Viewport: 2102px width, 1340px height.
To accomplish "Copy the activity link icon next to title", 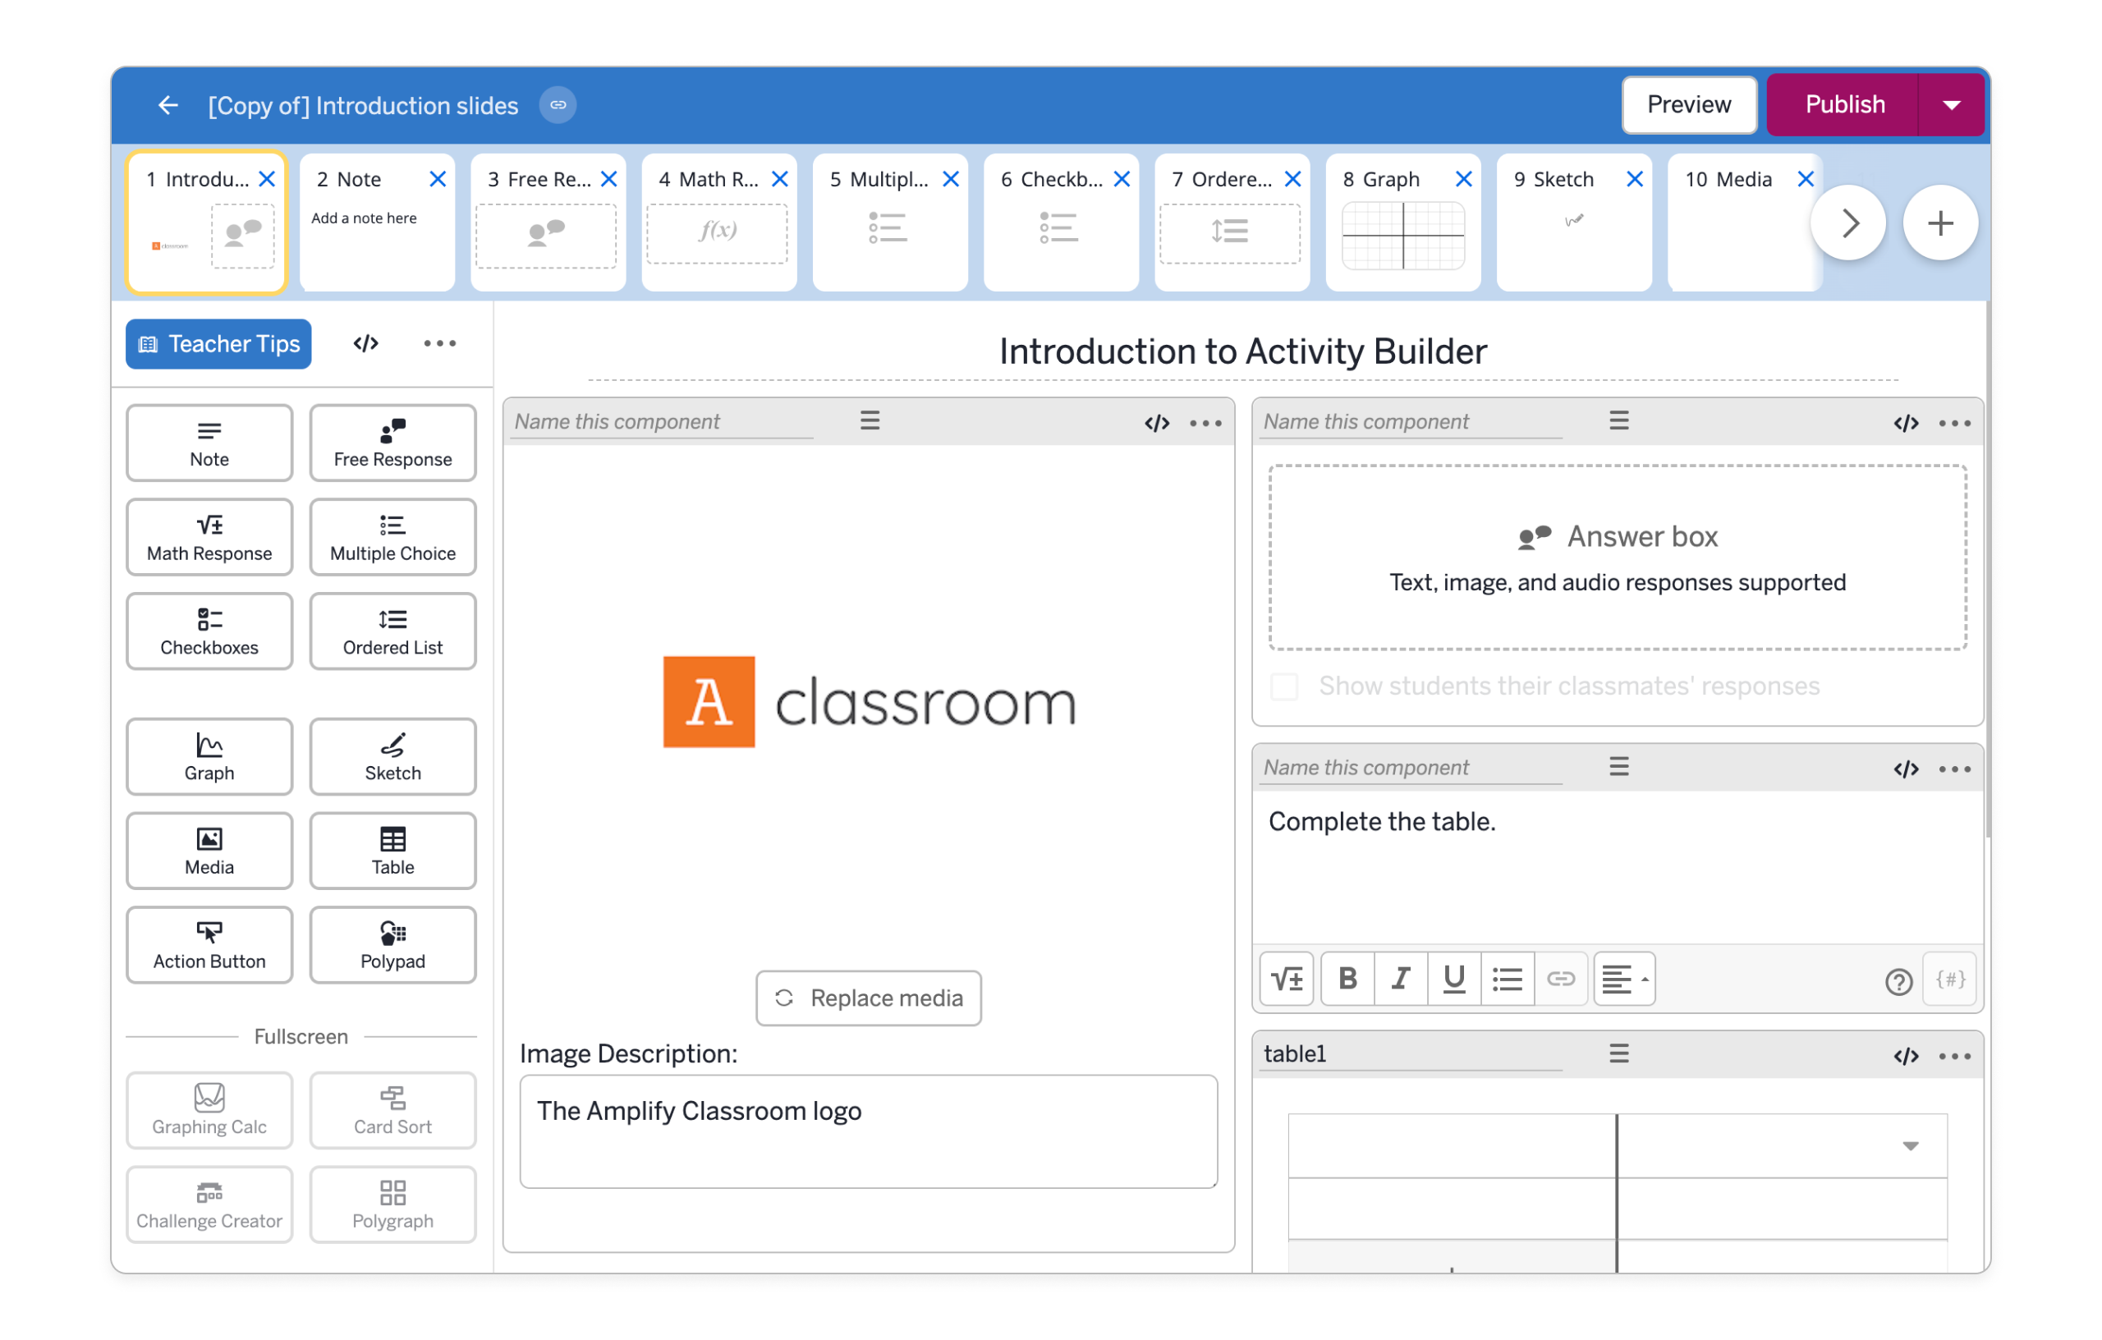I will [558, 106].
